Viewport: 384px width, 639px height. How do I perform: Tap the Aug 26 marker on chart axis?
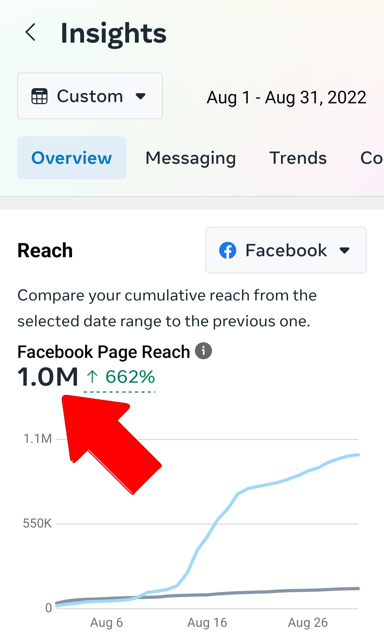[308, 623]
